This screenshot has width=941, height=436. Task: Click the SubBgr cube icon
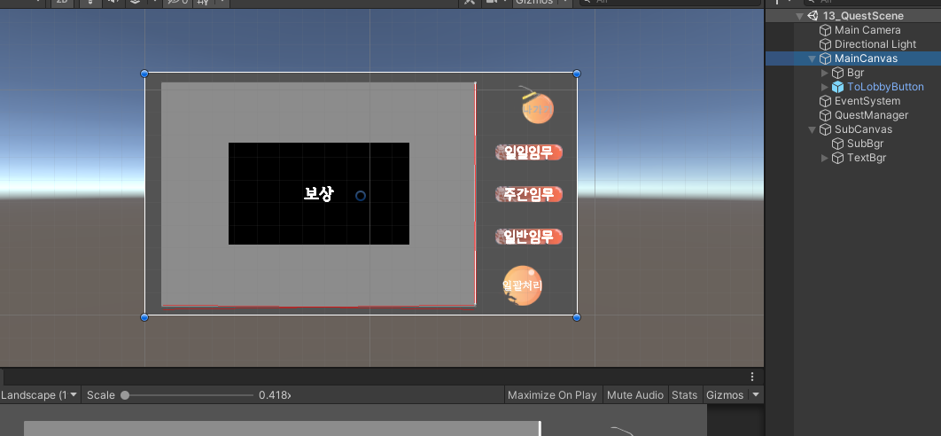pyautogui.click(x=838, y=144)
